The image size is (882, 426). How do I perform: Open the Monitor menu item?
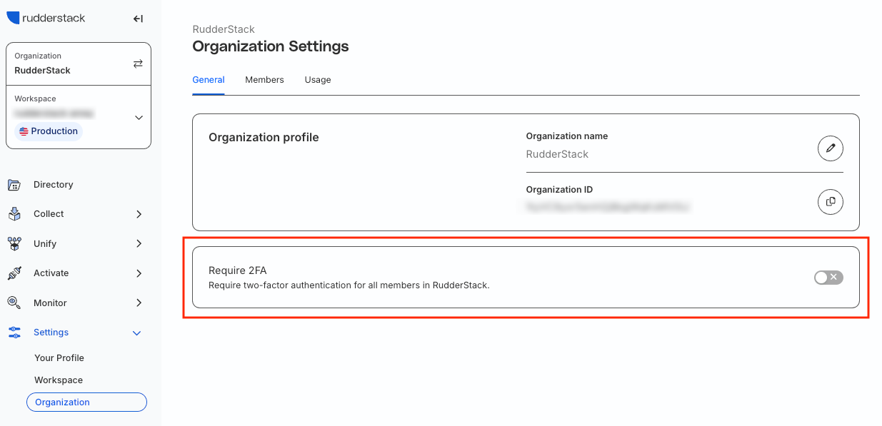50,303
